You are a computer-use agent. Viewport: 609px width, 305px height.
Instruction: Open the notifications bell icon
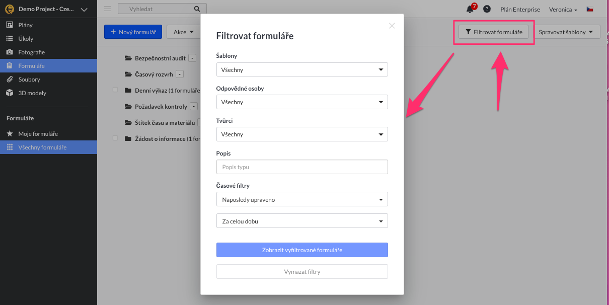pos(470,9)
